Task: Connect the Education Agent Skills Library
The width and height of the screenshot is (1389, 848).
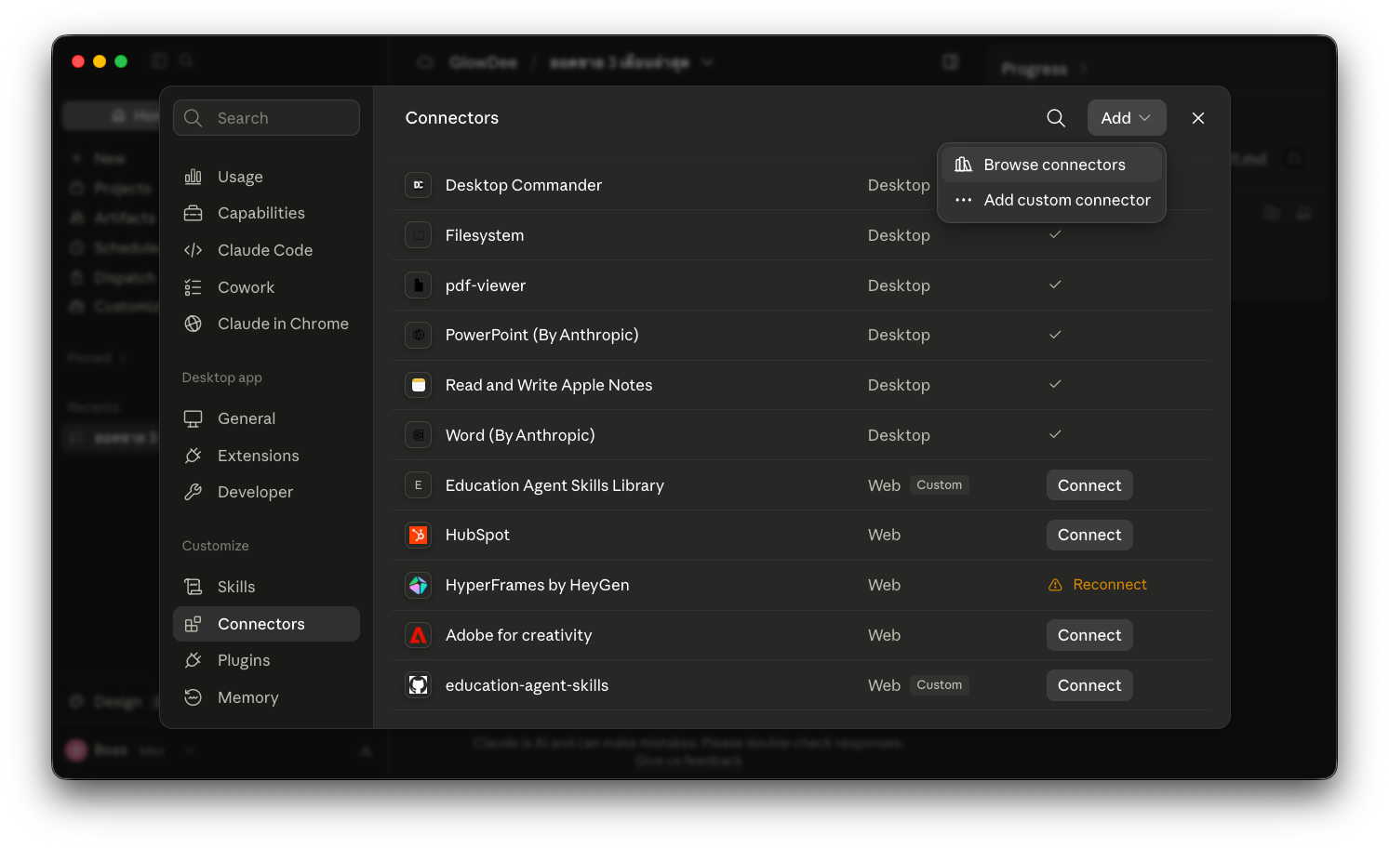Action: (x=1089, y=485)
